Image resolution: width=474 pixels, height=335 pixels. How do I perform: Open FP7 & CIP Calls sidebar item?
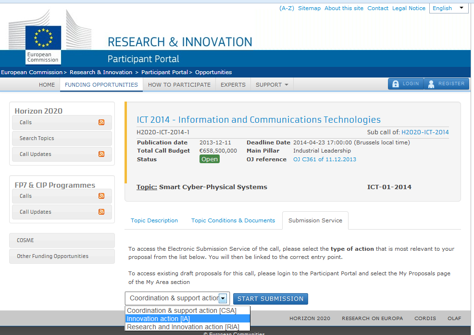pos(62,196)
